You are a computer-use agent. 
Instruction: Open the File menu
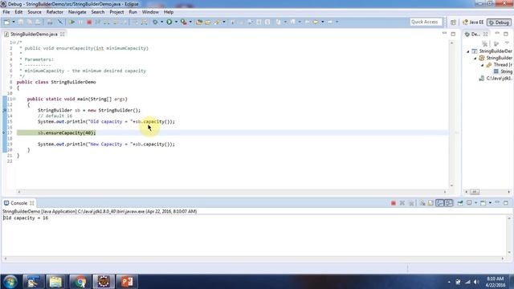click(6, 12)
